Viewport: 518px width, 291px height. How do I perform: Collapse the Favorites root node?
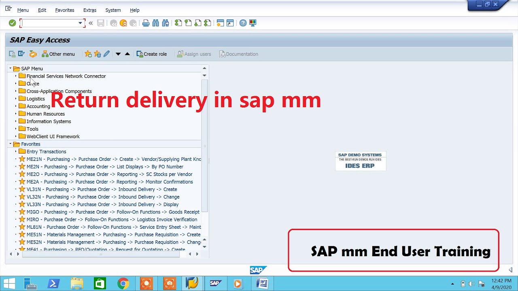coord(11,144)
